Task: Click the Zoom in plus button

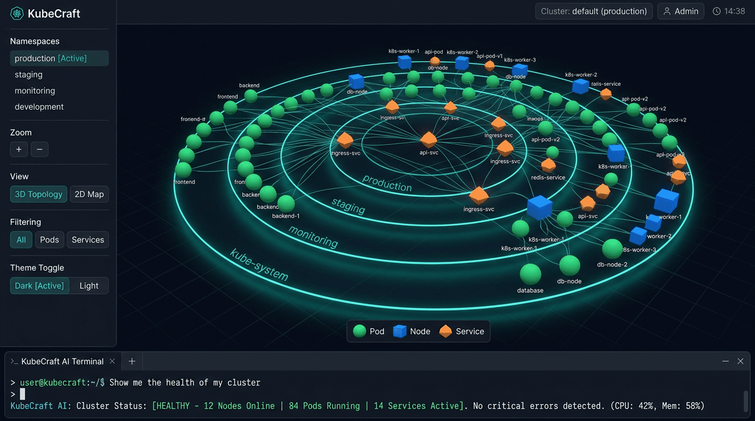Action: pos(19,149)
